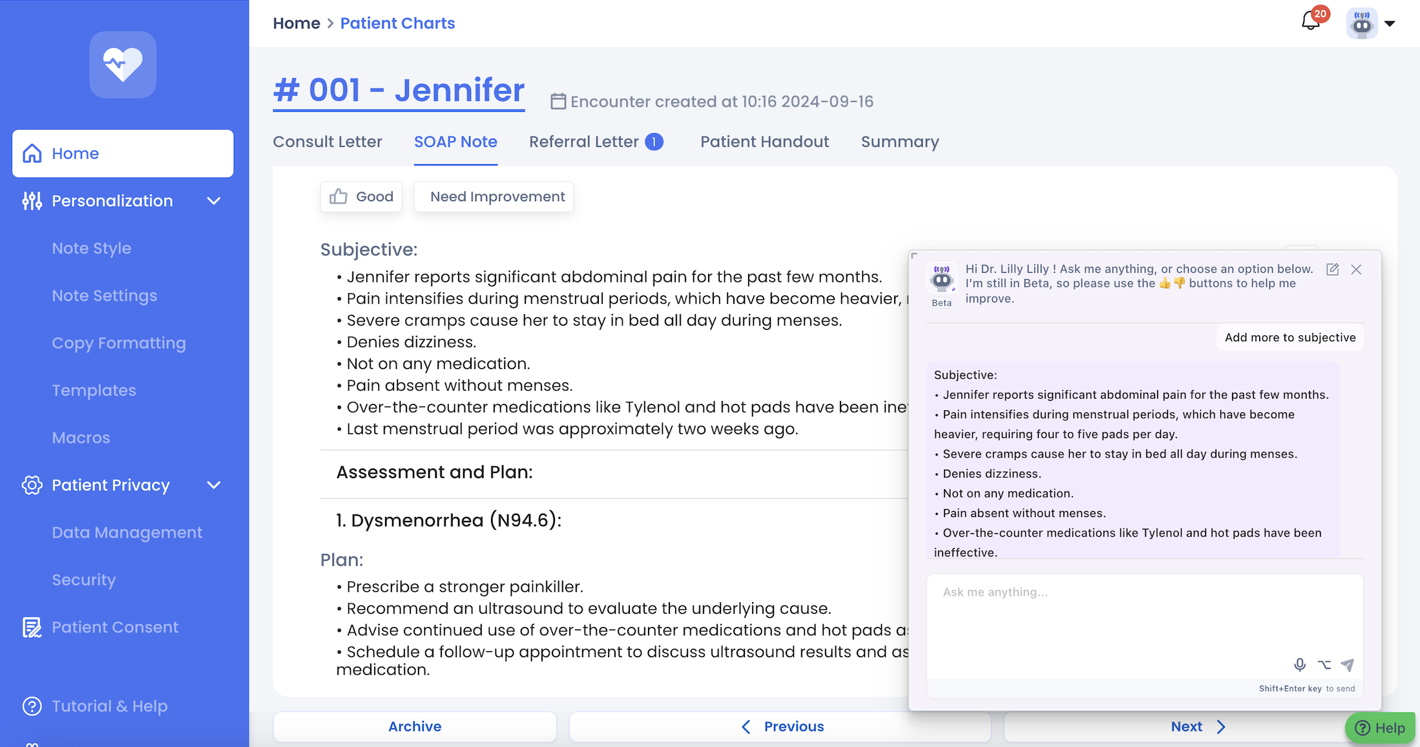The height and width of the screenshot is (747, 1420).
Task: Click the Archive button
Action: pyautogui.click(x=415, y=726)
